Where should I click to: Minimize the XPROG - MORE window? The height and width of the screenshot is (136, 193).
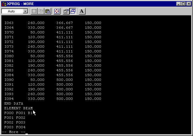pyautogui.click(x=178, y=4)
